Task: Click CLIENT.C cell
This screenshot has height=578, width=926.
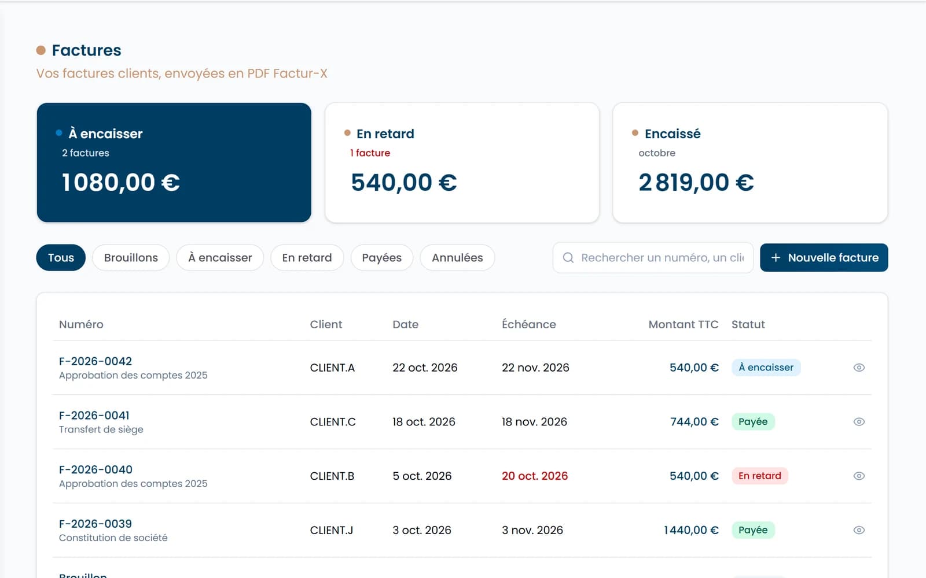Action: coord(333,422)
